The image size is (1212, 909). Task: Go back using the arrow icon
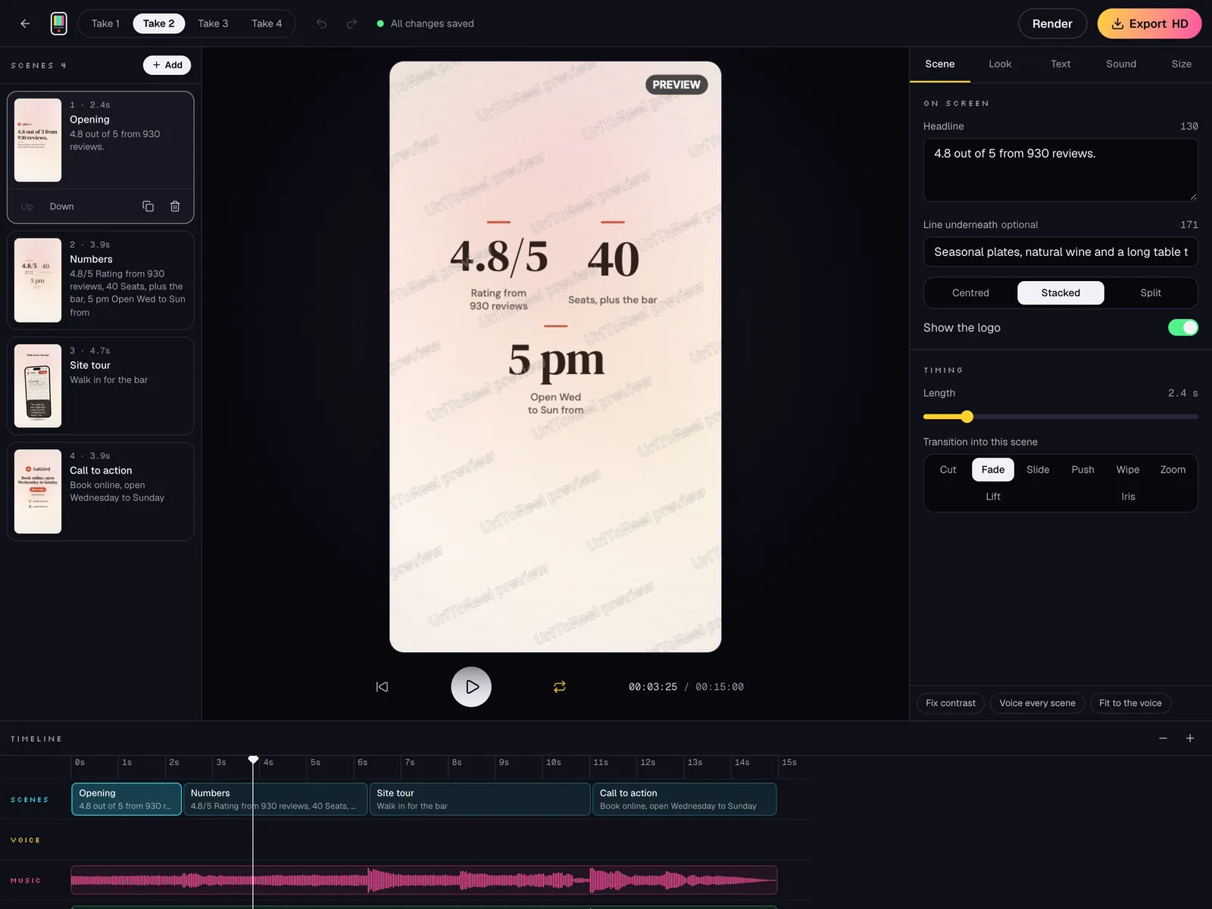pos(25,23)
